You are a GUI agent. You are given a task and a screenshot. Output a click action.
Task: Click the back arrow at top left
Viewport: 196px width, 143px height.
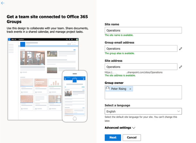3,3
